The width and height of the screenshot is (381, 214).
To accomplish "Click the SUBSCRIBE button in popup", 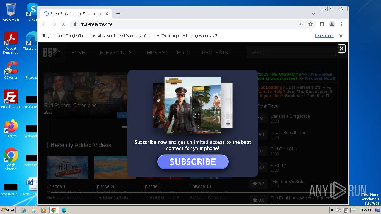I will (193, 162).
